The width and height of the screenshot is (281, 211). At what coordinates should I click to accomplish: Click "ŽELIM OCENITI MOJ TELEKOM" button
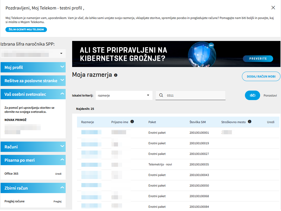26,30
